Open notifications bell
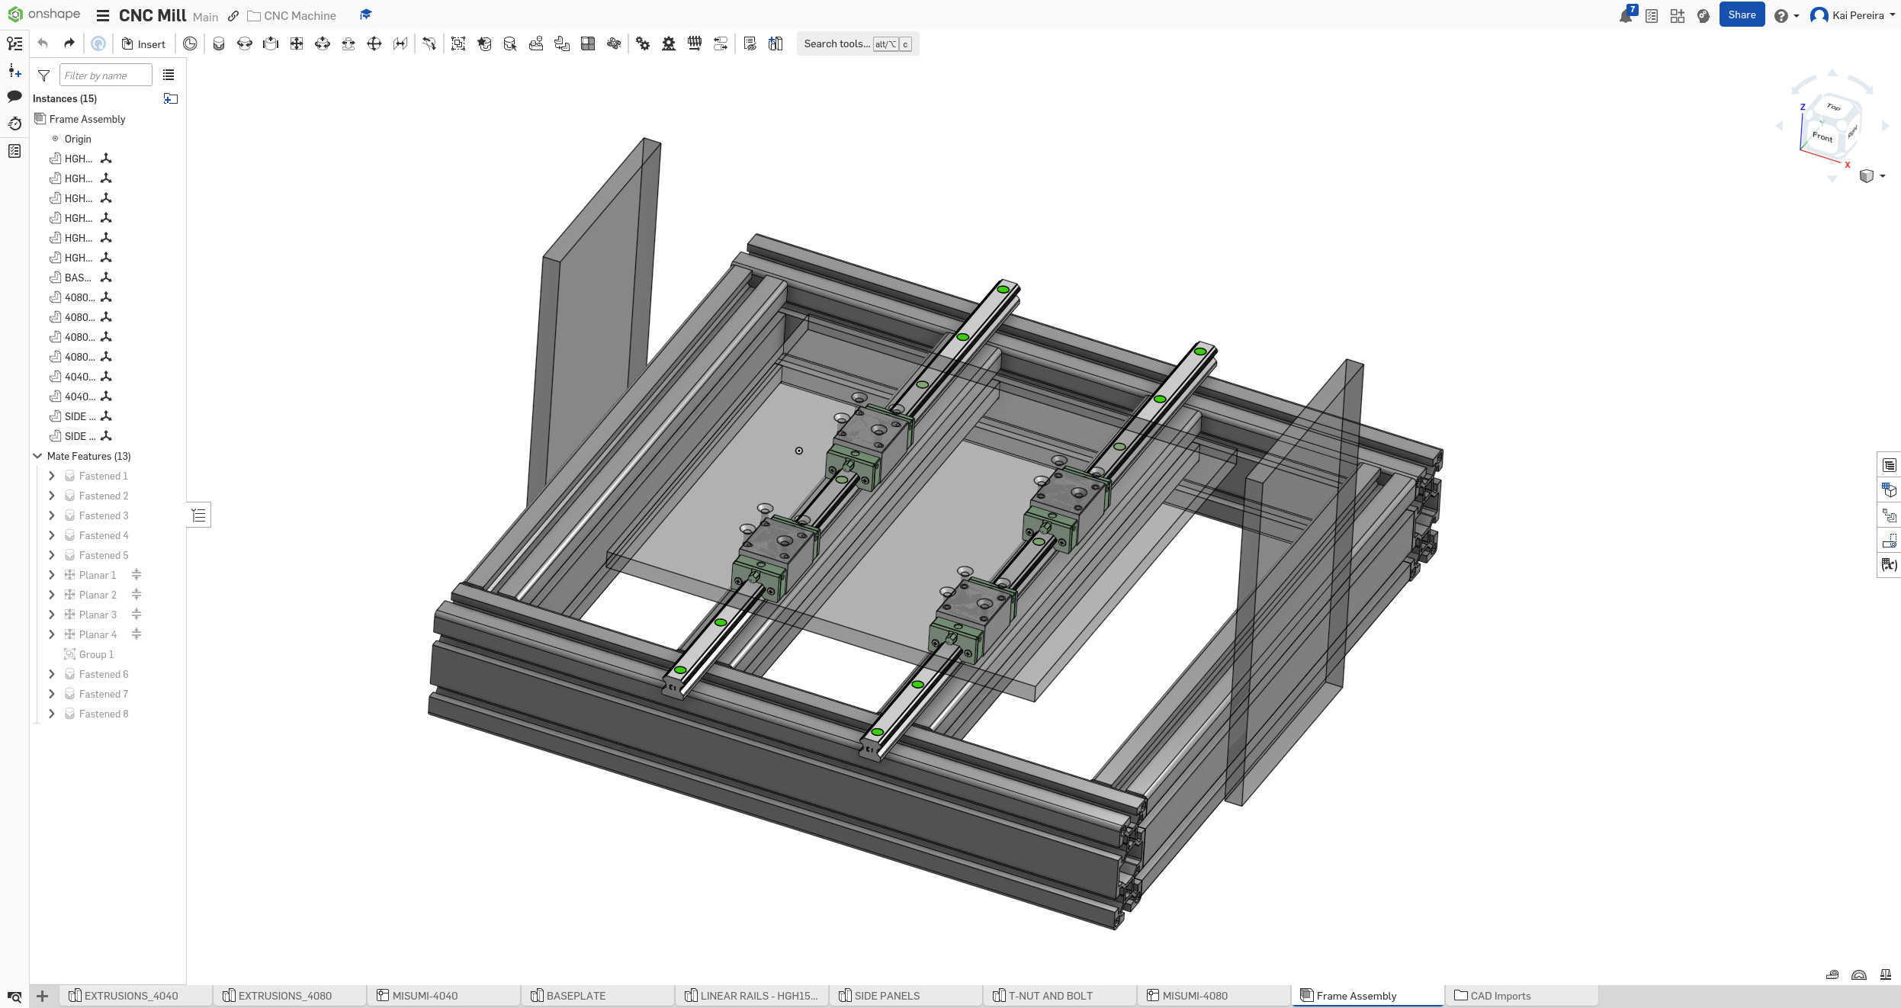 (1626, 15)
